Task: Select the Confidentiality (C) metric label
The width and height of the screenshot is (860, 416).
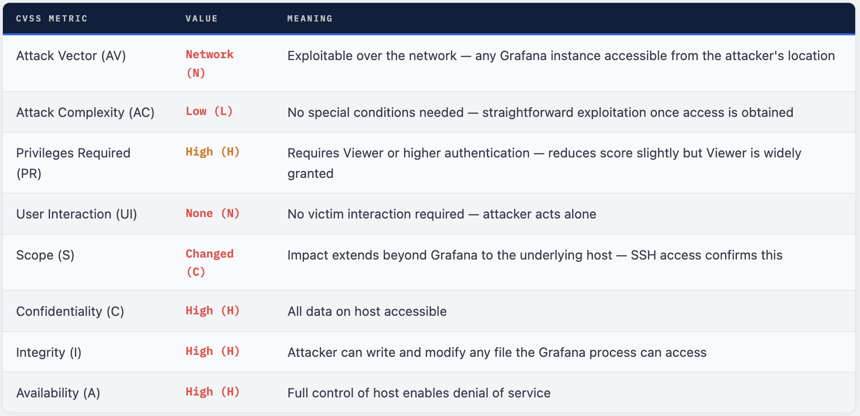Action: (70, 312)
